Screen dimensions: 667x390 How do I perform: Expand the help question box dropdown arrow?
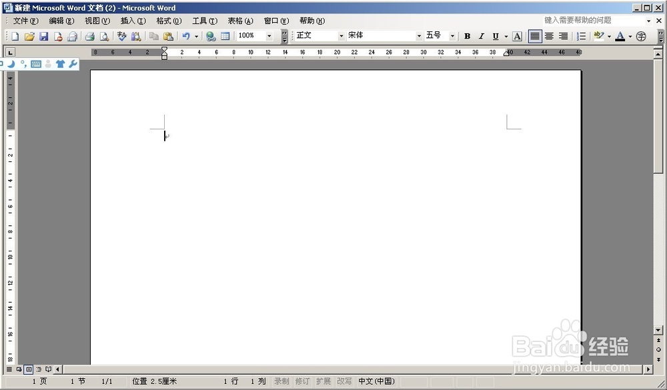(x=649, y=21)
